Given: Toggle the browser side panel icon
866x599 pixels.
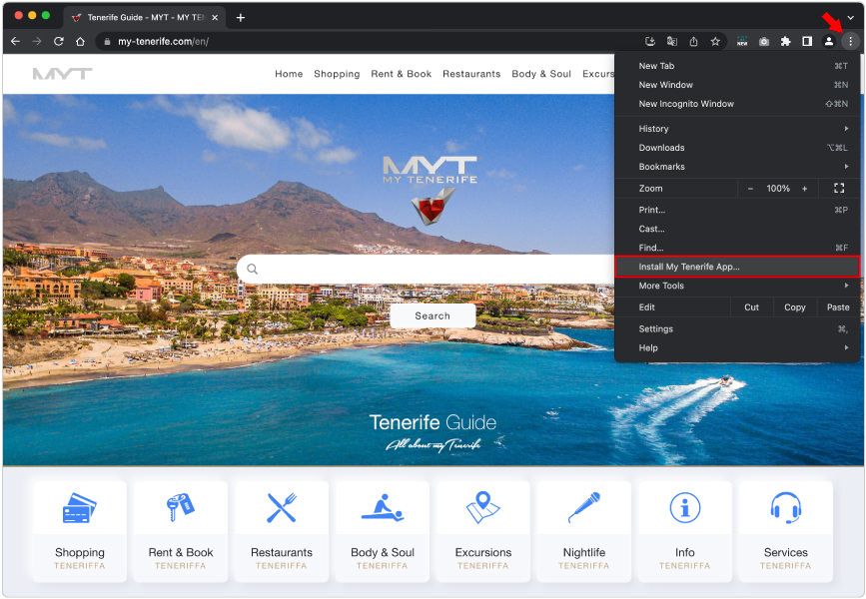Looking at the screenshot, I should click(807, 42).
